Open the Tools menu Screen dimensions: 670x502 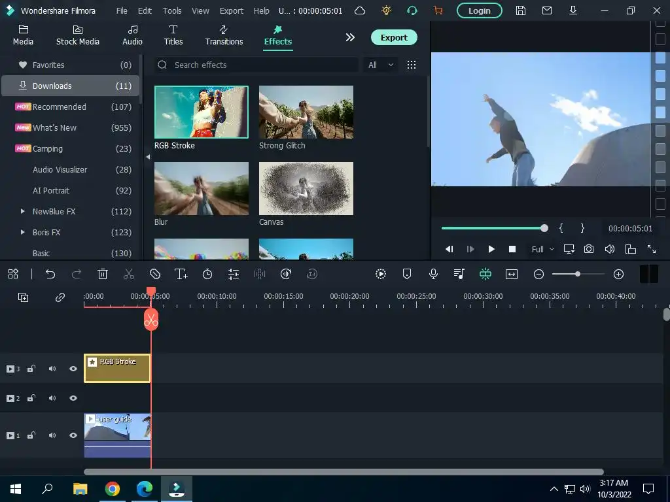[172, 10]
